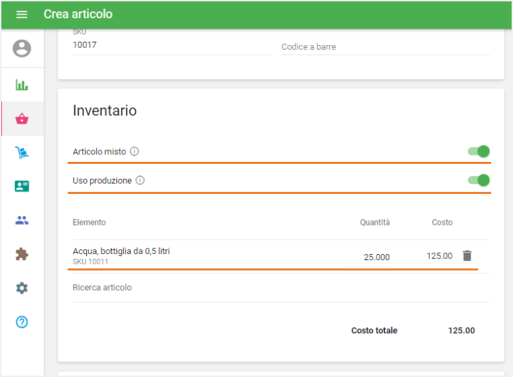Click the Costo totale value 125.00
Image resolution: width=513 pixels, height=377 pixels.
pyautogui.click(x=461, y=331)
